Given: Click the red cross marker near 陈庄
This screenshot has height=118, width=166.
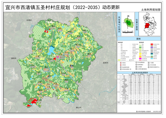Looking at the screenshot, I should tap(45, 69).
